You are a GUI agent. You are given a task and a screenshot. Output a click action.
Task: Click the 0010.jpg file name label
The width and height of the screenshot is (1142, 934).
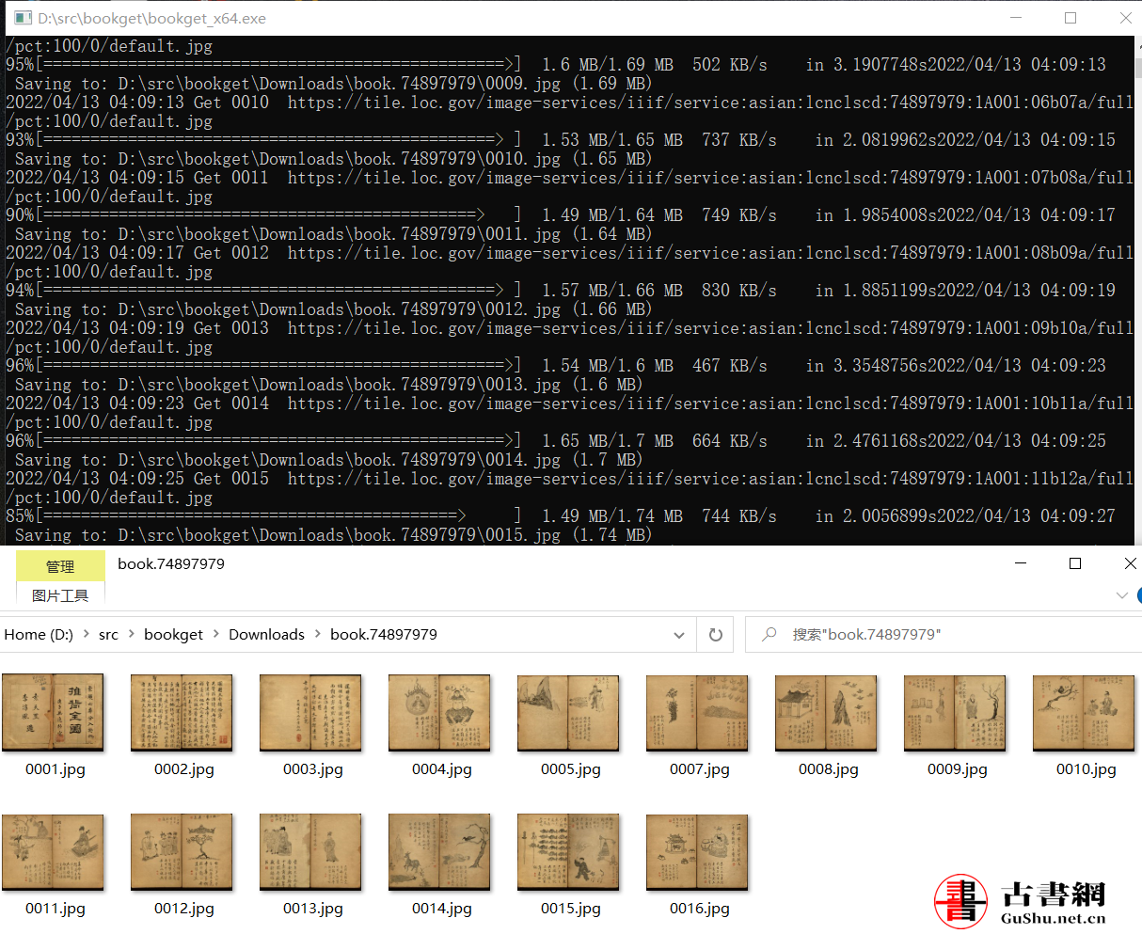point(1086,769)
